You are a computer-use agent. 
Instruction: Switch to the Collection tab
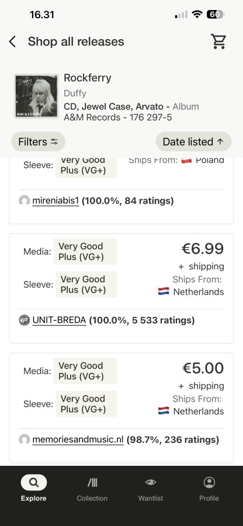92,489
